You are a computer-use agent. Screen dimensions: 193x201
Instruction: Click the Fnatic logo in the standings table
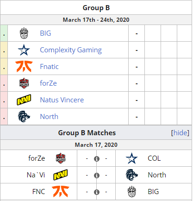(24, 67)
